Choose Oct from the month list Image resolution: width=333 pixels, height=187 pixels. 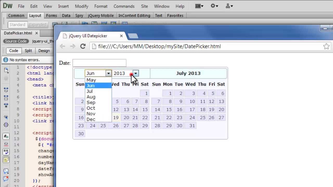(x=98, y=108)
